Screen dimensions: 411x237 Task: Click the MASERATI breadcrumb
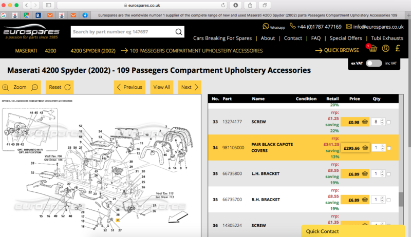(26, 51)
